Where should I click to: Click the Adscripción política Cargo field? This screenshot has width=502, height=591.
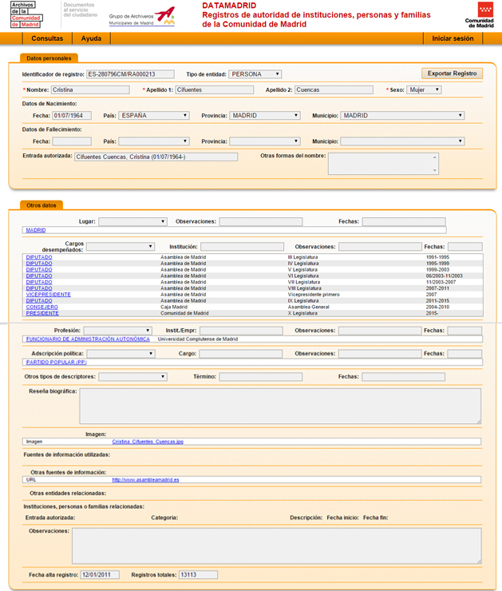click(241, 354)
